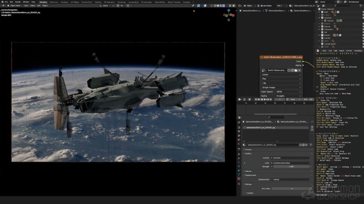Select the Characters collection in outliner
This screenshot has width=364, height=204.
click(329, 30)
